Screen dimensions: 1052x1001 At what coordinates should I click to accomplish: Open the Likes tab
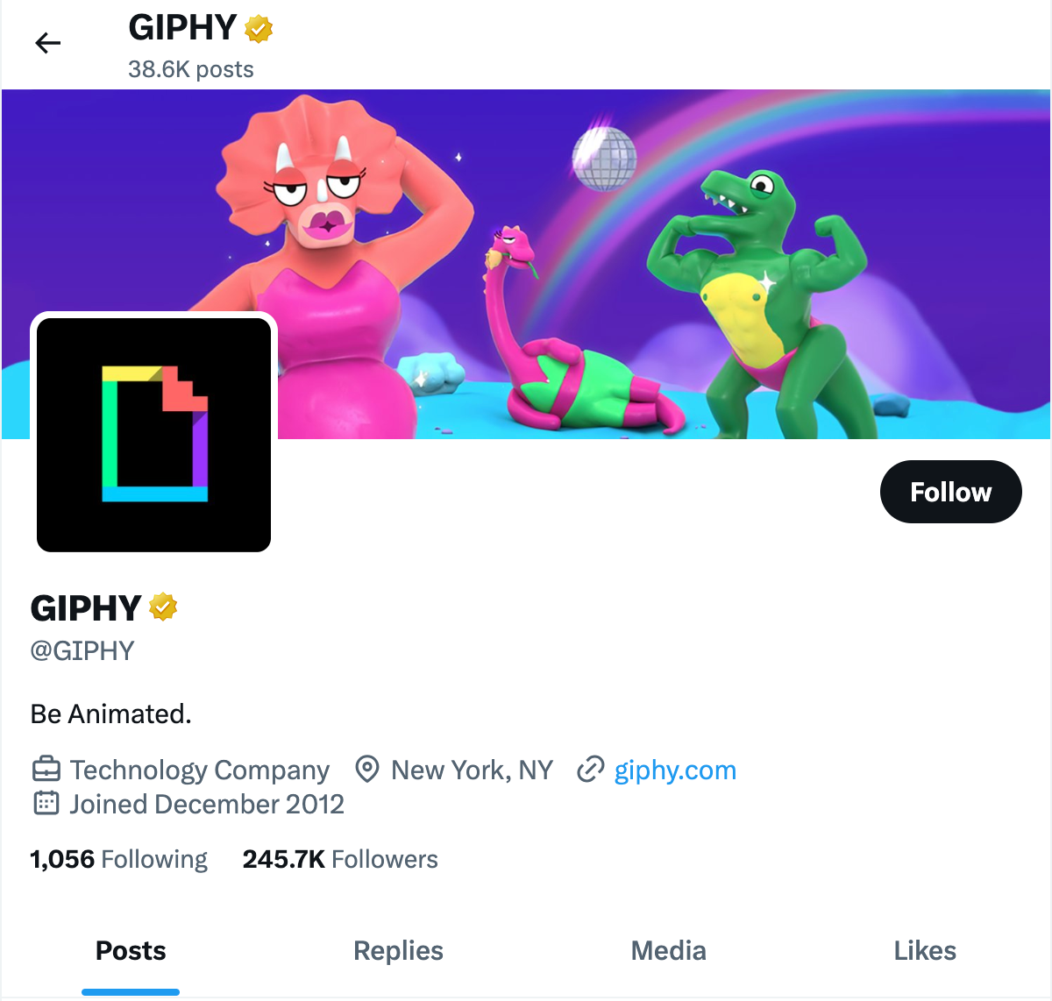925,951
